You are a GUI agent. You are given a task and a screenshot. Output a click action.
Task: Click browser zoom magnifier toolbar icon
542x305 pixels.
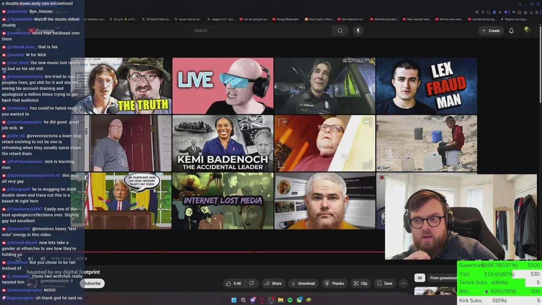[x=477, y=12]
